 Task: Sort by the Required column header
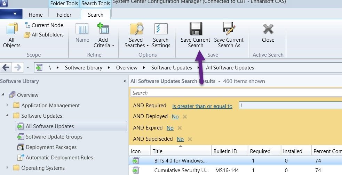[x=264, y=151]
